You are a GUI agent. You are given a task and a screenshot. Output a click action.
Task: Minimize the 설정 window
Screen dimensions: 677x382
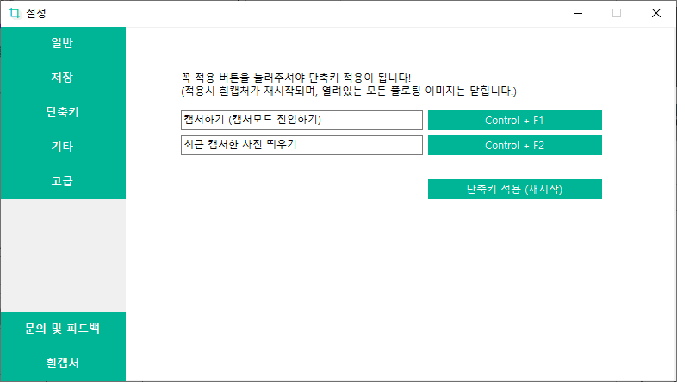click(578, 14)
